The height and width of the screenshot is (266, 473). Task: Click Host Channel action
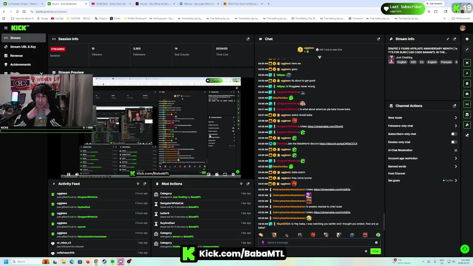(397, 174)
